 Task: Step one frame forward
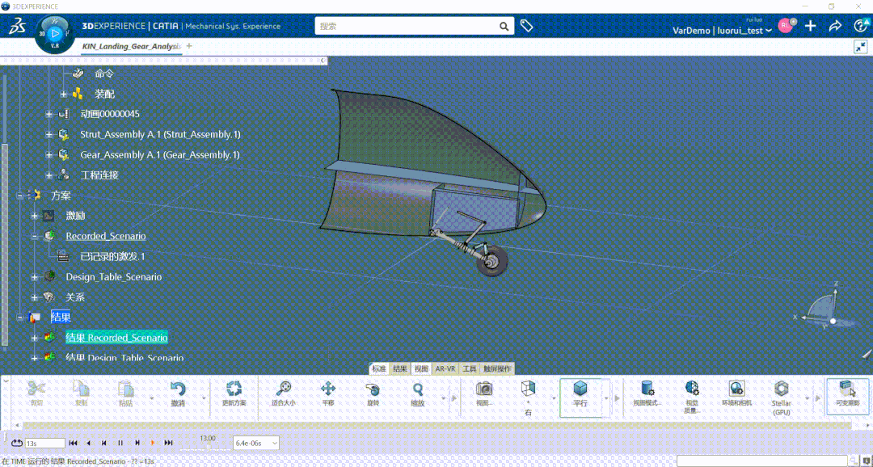coord(137,443)
